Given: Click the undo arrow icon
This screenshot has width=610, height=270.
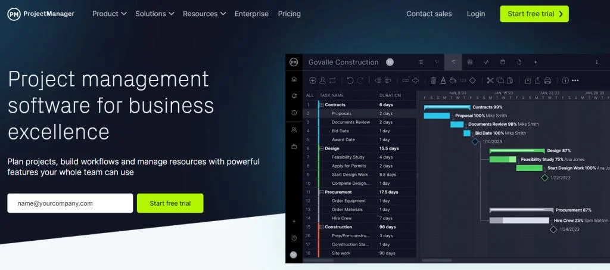Looking at the screenshot, I should click(x=350, y=80).
